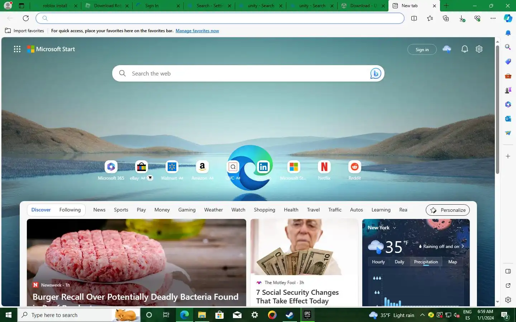Expand Raining off and on details arrow
This screenshot has width=516, height=322.
pos(463,246)
